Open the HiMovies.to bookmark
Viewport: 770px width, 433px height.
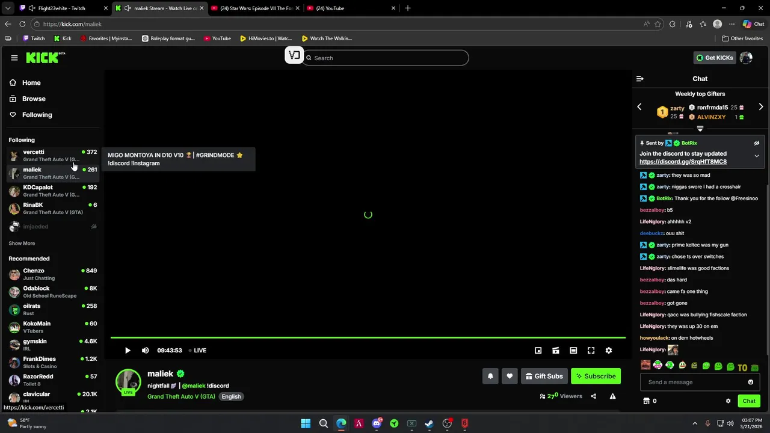[265, 38]
